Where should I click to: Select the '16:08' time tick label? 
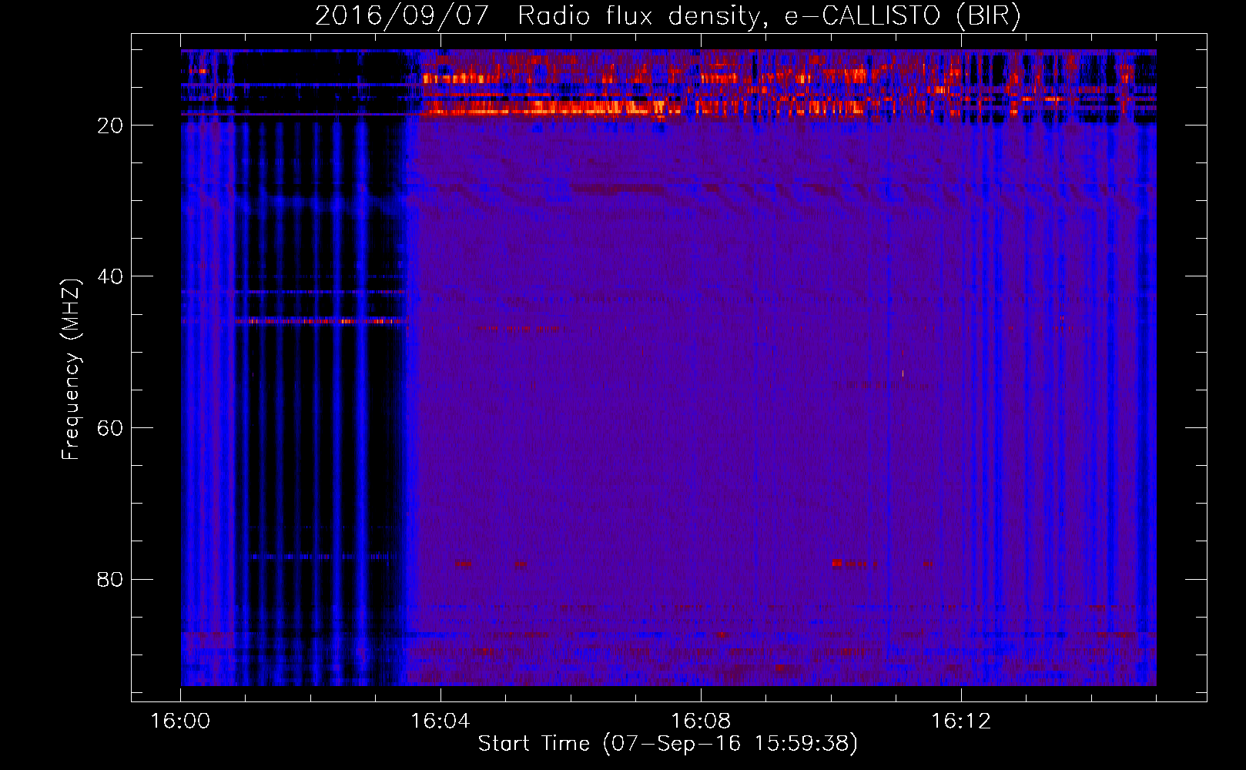[x=701, y=721]
